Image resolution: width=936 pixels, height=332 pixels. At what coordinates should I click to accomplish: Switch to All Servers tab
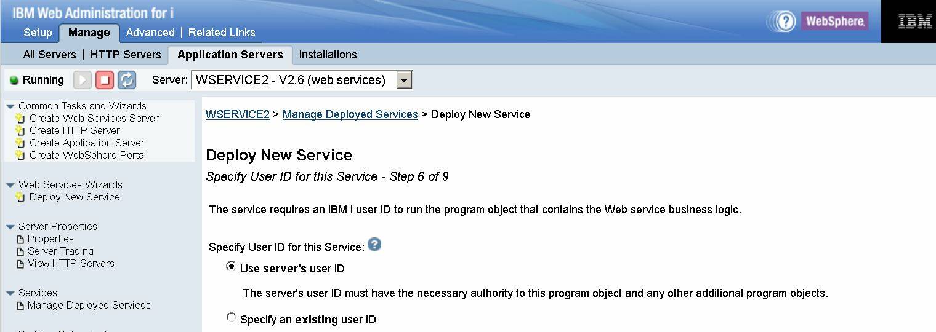[x=50, y=55]
